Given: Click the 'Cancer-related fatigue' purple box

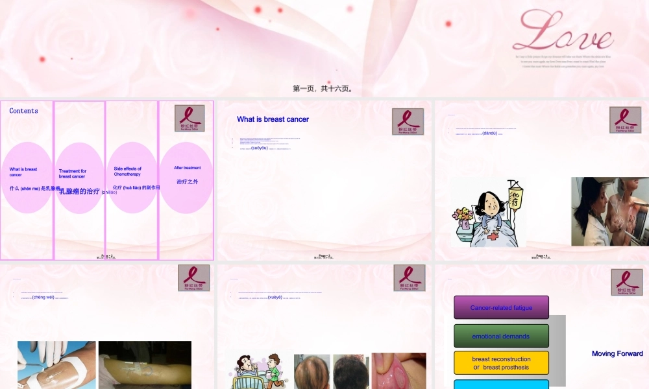Looking at the screenshot, I should click(x=501, y=307).
